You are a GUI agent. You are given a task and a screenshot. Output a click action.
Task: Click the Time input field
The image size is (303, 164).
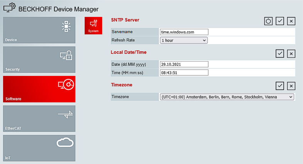coord(184,72)
